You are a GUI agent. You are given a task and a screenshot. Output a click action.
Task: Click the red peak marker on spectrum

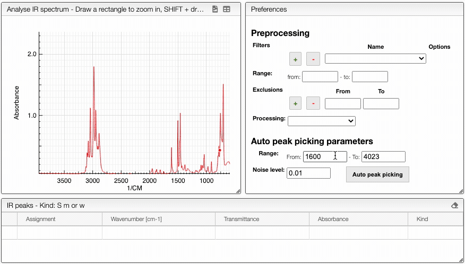pos(220,150)
